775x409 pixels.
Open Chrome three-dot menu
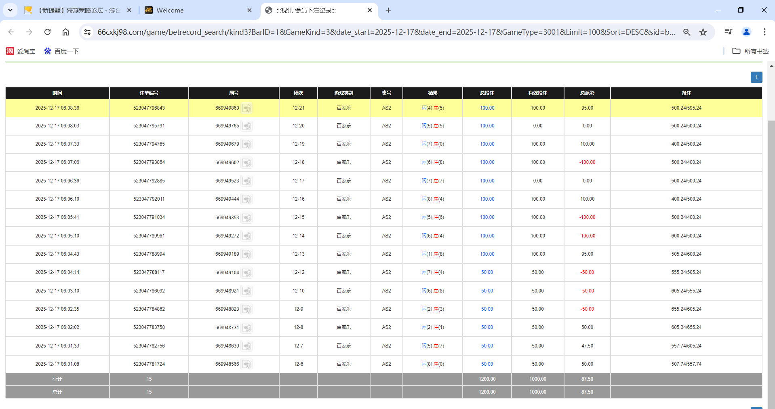pos(764,32)
